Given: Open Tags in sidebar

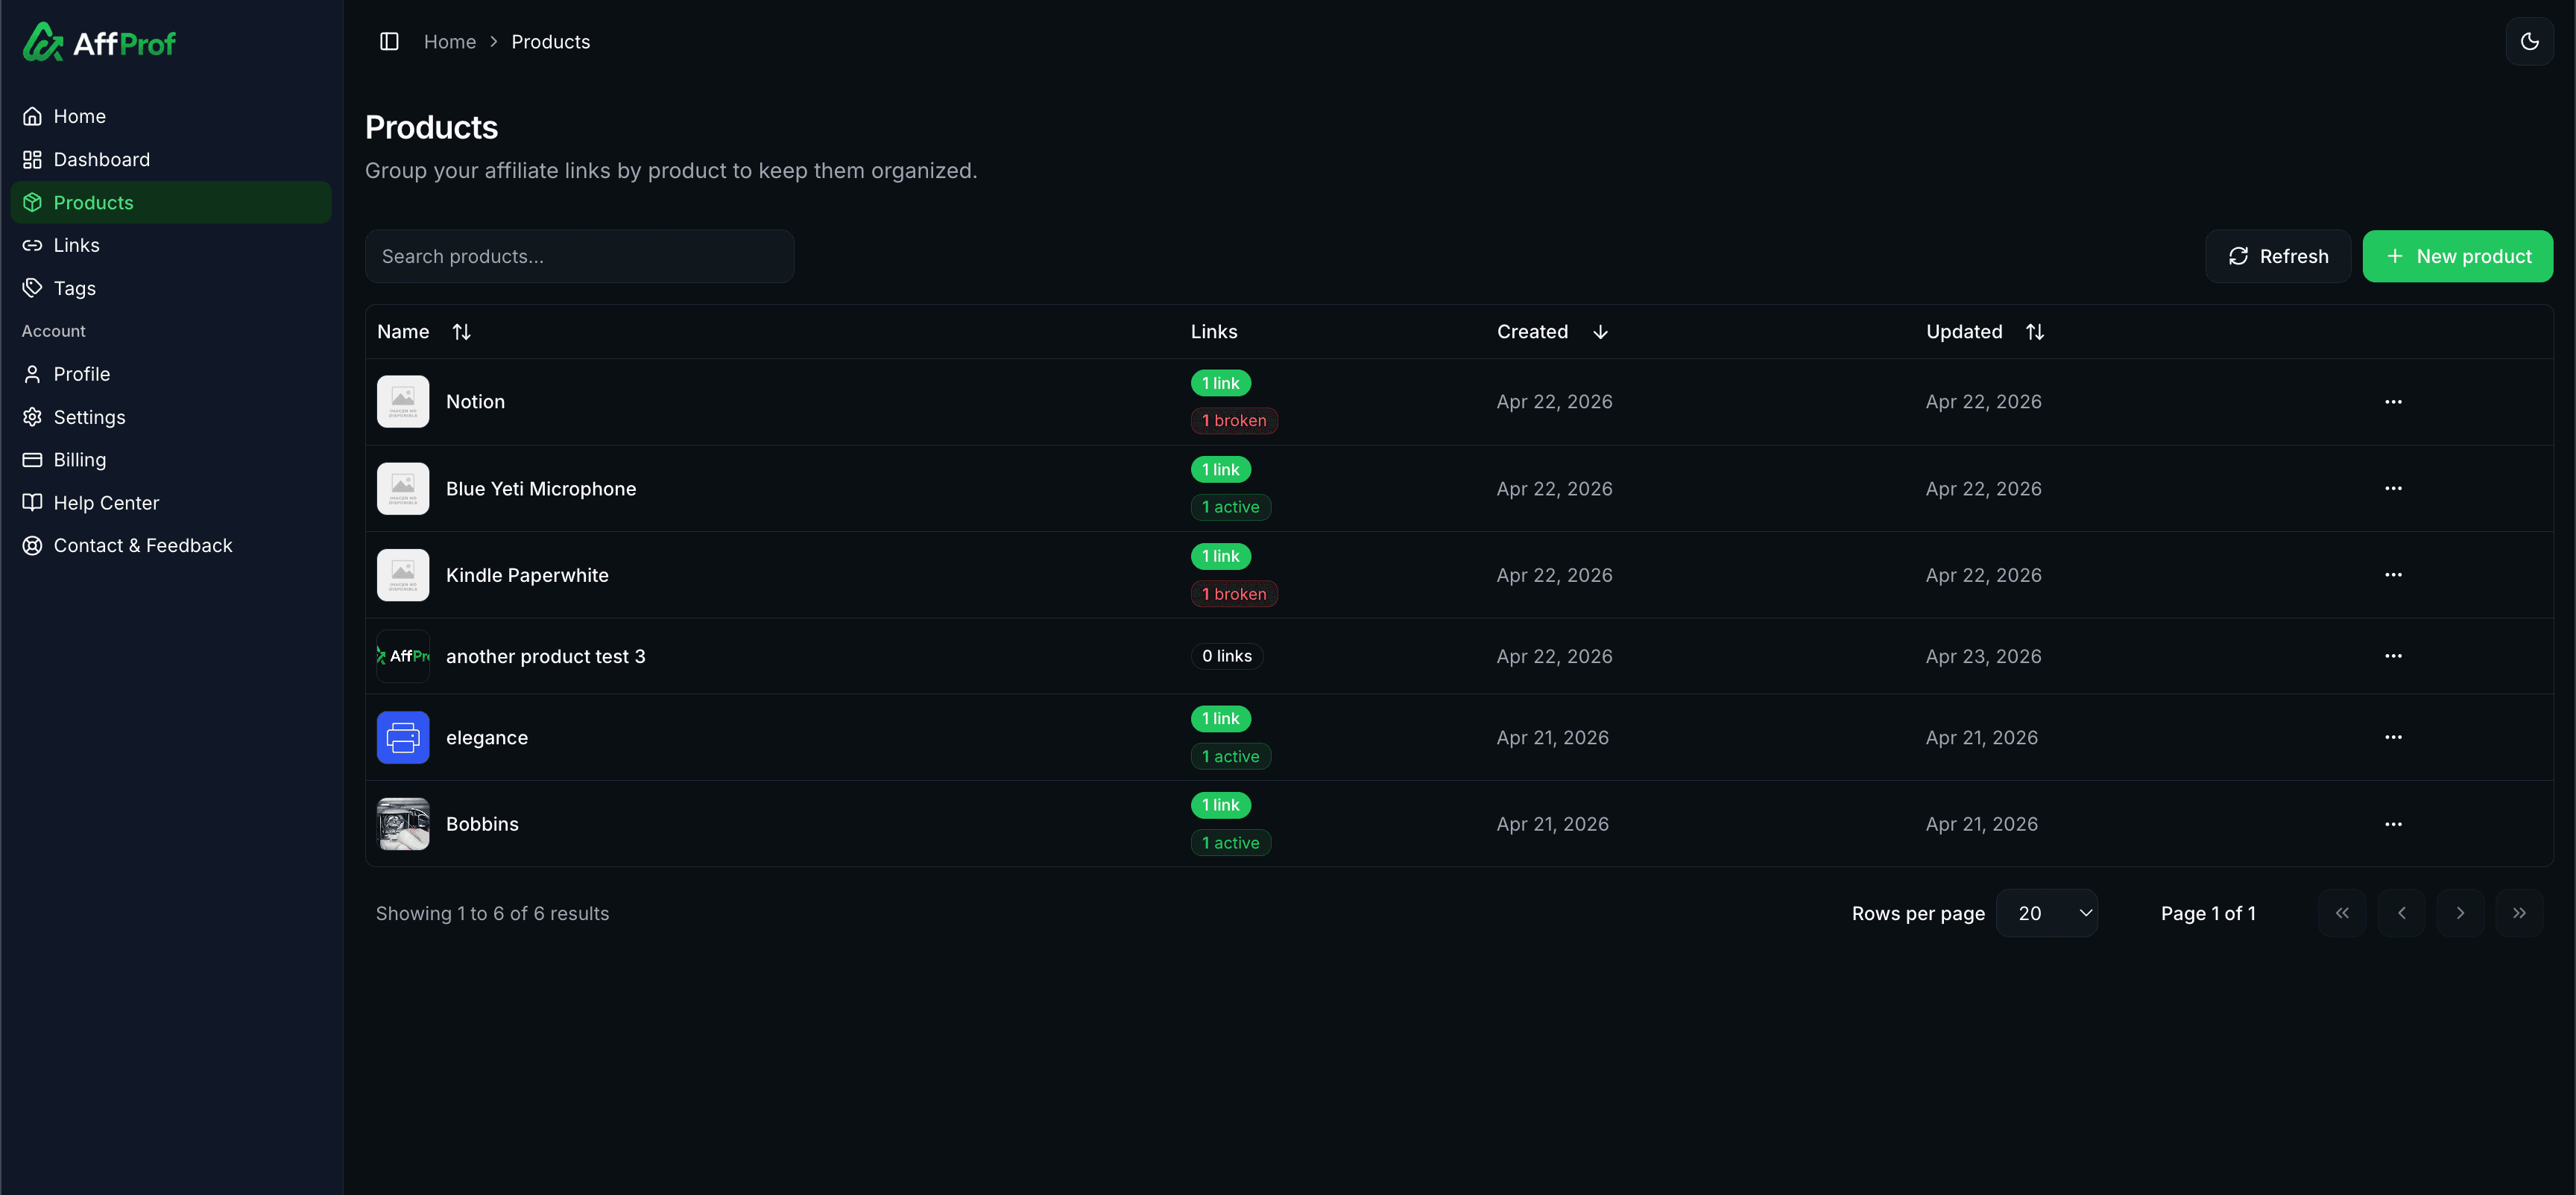Looking at the screenshot, I should click(x=74, y=288).
